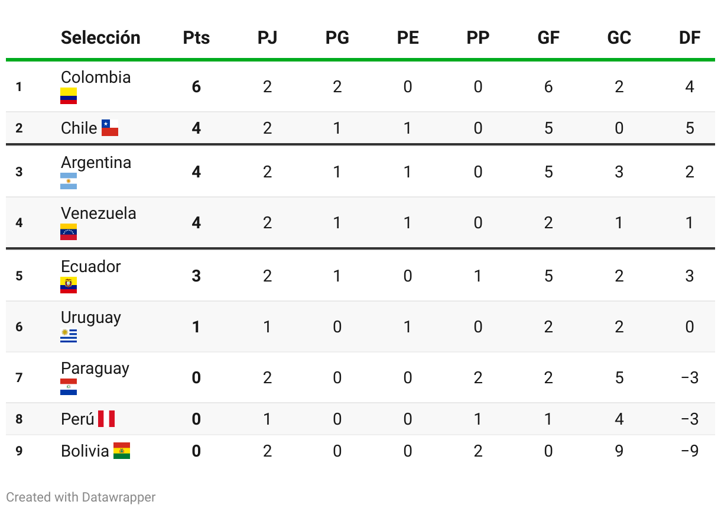
Task: Click the Ecuador flag icon
Action: pyautogui.click(x=69, y=285)
